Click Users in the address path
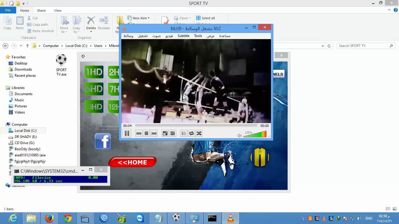Screen dimensions: 399x224 pyautogui.click(x=98, y=46)
